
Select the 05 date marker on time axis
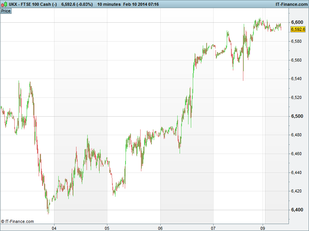107,227
